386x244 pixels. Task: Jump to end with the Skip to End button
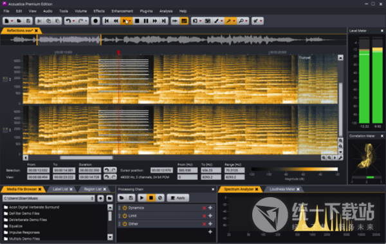pos(163,21)
